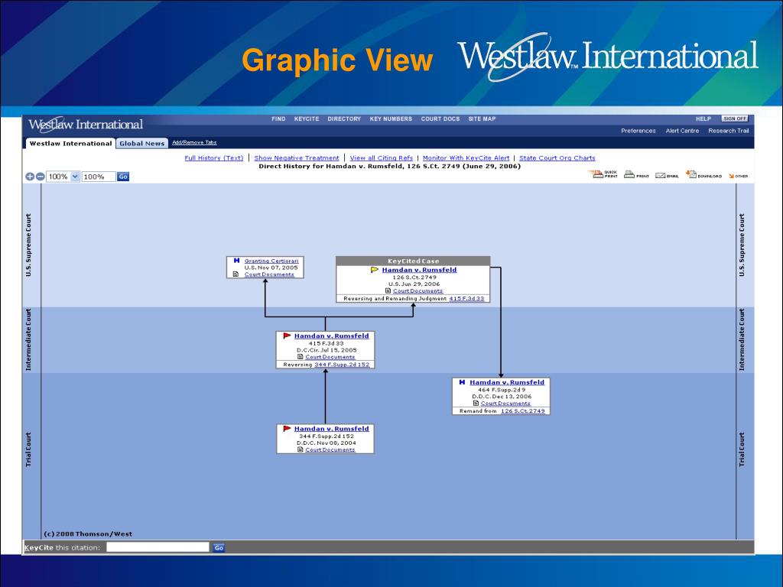Click document icon in D.D.C. 2006 box

(x=476, y=404)
